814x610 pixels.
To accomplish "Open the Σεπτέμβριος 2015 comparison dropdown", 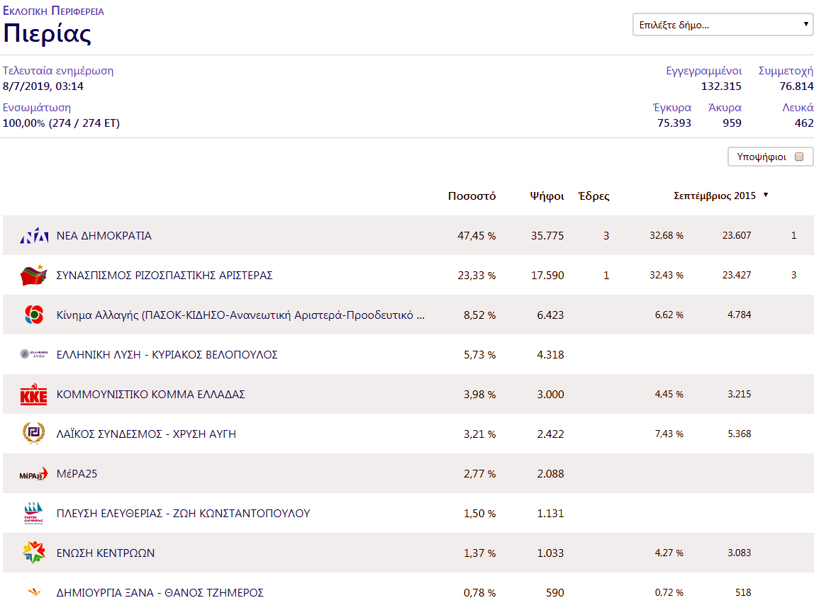I will coord(720,196).
